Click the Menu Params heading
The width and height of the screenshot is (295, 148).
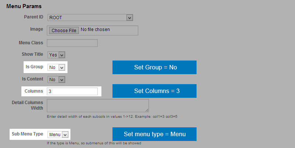click(x=24, y=6)
